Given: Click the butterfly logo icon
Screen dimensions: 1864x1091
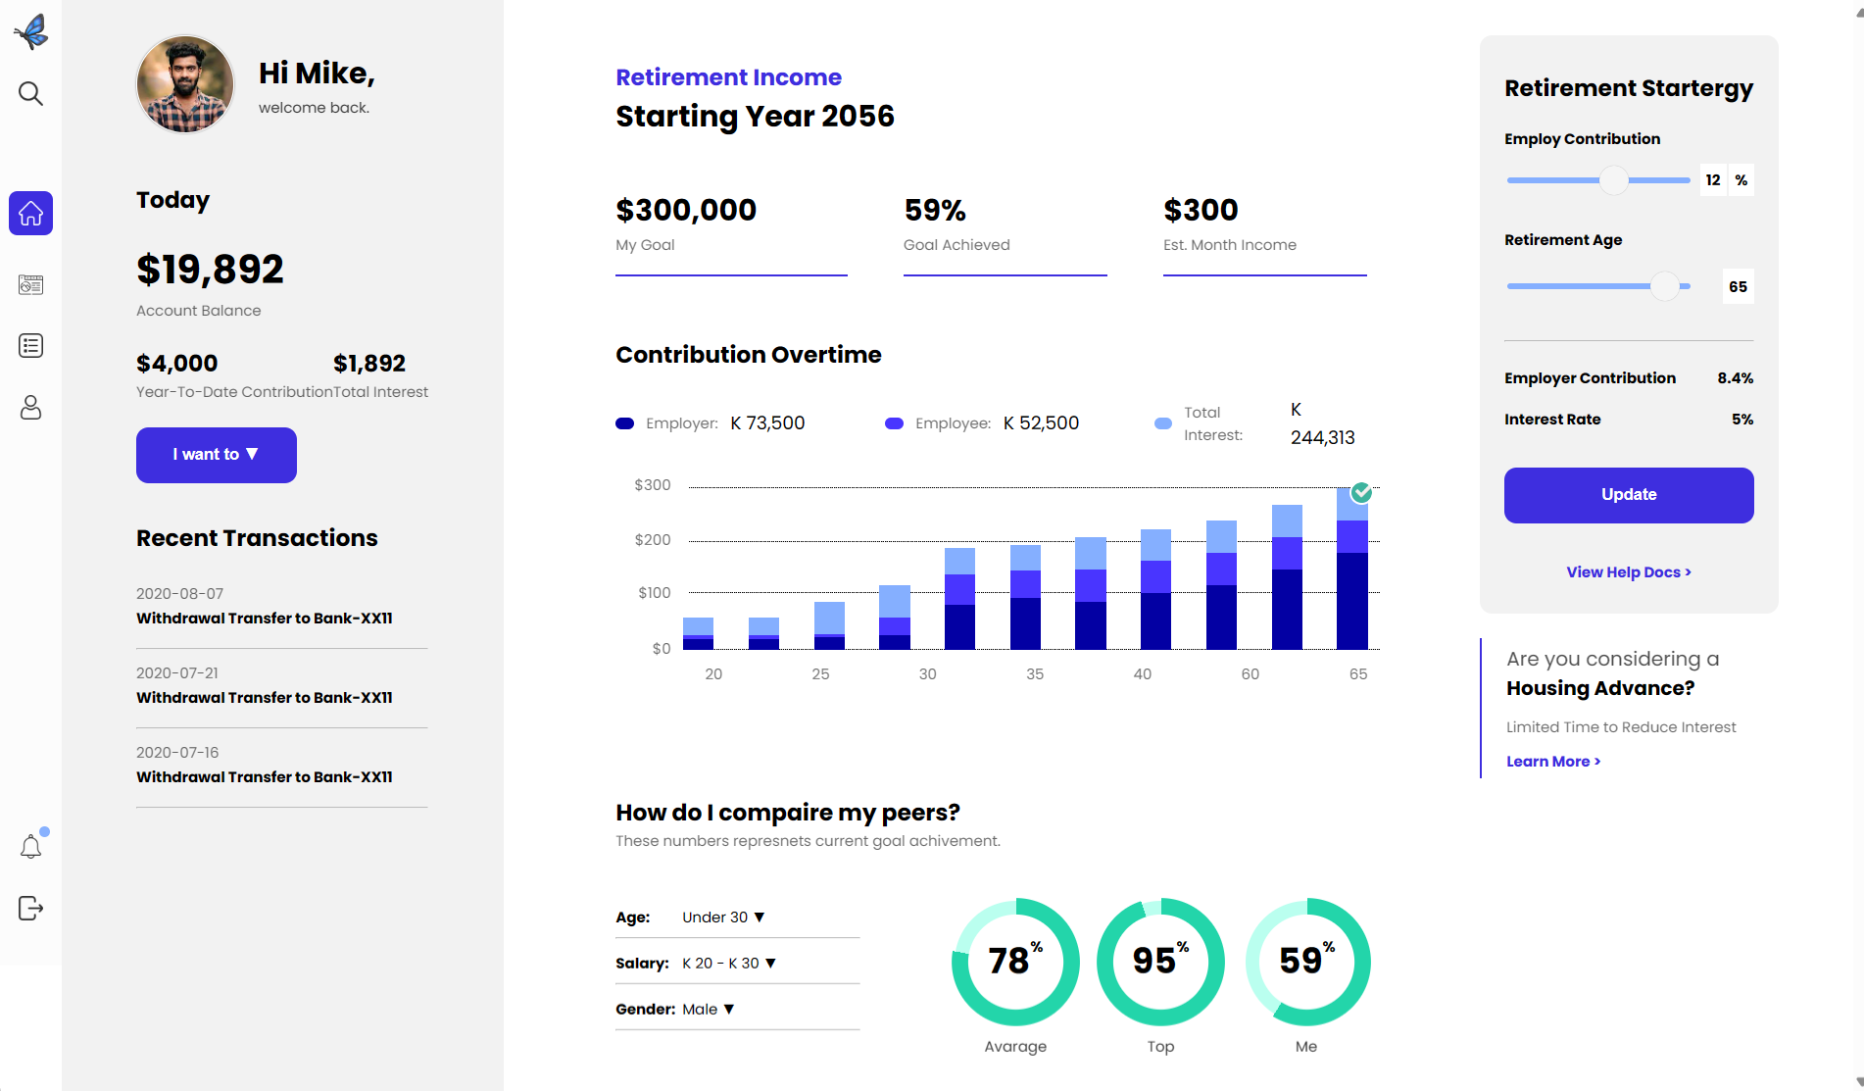Looking at the screenshot, I should tap(31, 31).
